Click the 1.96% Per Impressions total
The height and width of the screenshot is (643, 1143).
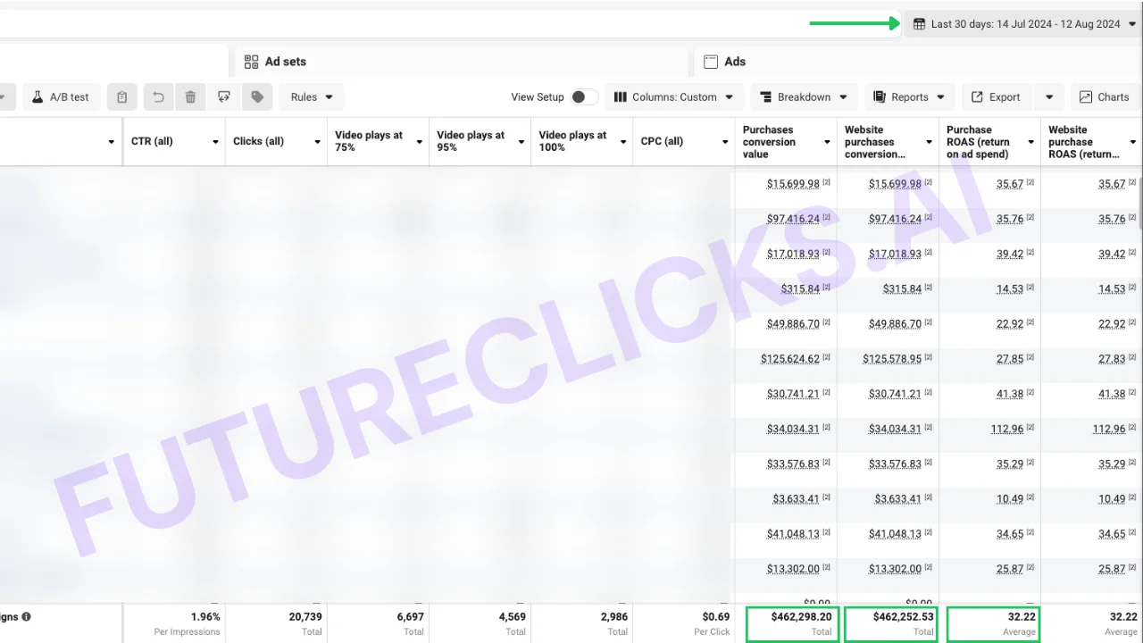click(205, 617)
